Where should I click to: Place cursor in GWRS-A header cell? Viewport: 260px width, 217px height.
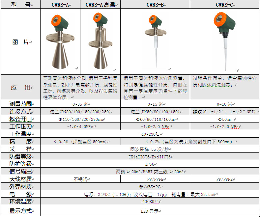(x=60, y=5)
